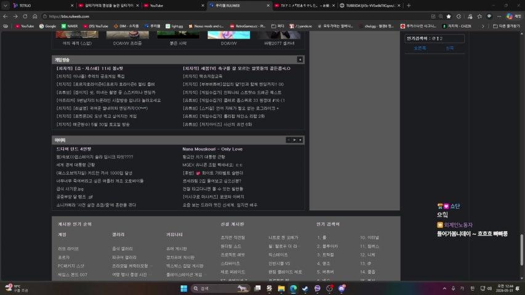This screenshot has height=295, width=525.
Task: Open the RetroGames.cc bookmark
Action: 247,26
